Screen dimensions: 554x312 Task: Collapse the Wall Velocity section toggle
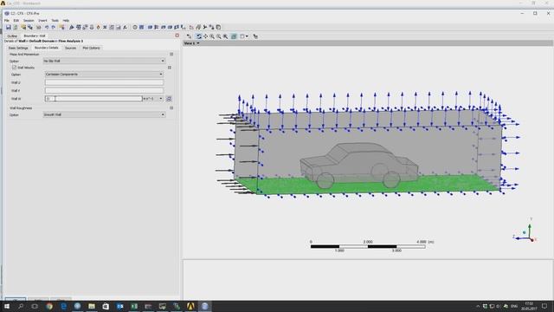pos(170,68)
